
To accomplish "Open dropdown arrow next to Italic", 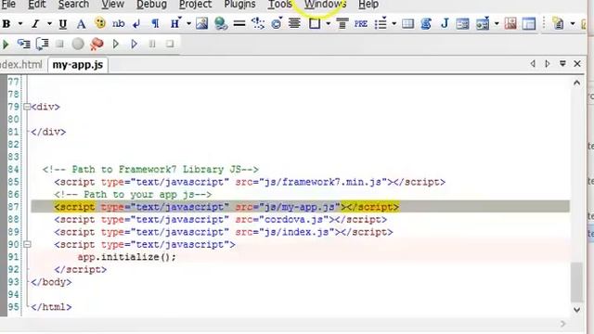I will (49, 24).
